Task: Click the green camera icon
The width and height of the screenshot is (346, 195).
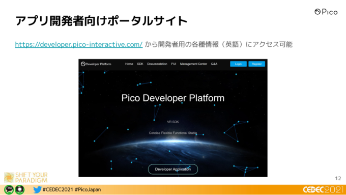Action: click(20, 189)
